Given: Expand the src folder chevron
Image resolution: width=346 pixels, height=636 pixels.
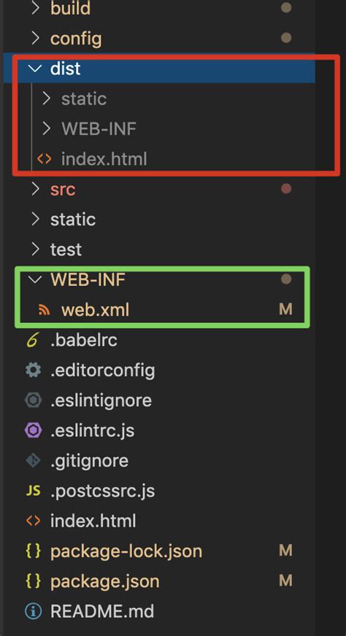Looking at the screenshot, I should pyautogui.click(x=36, y=189).
